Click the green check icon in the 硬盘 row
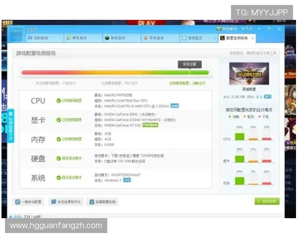 click(x=59, y=158)
